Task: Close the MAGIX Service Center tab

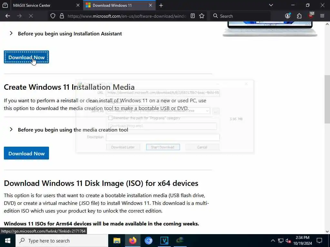Action: click(x=78, y=5)
